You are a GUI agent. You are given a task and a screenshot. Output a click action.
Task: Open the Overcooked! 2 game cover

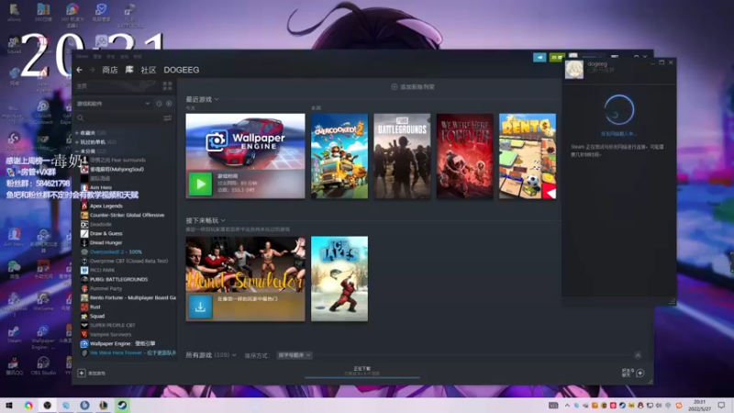click(339, 156)
